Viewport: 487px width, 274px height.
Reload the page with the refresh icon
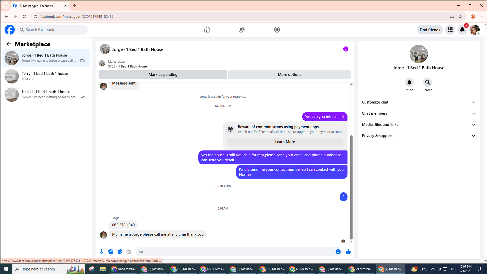(x=24, y=16)
